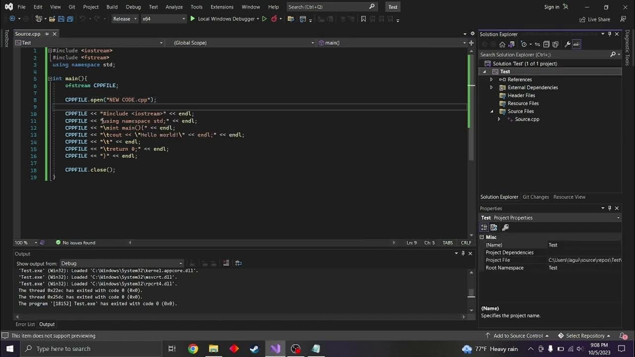Click the bookmark toggle icon in the toolbar
Image resolution: width=635 pixels, height=357 pixels.
[x=363, y=19]
